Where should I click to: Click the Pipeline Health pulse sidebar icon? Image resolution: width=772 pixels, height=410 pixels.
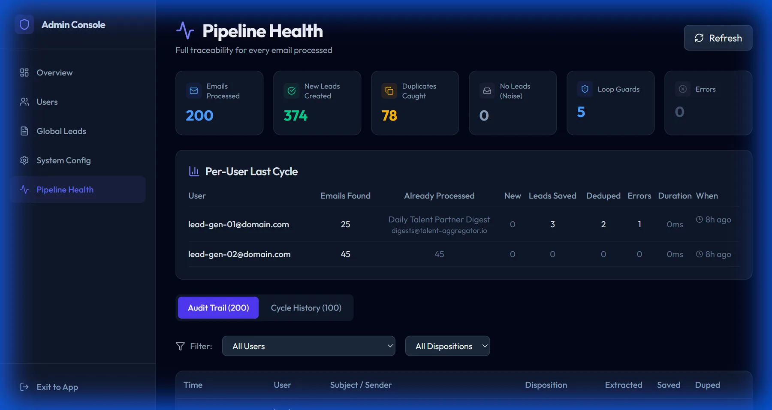point(24,189)
